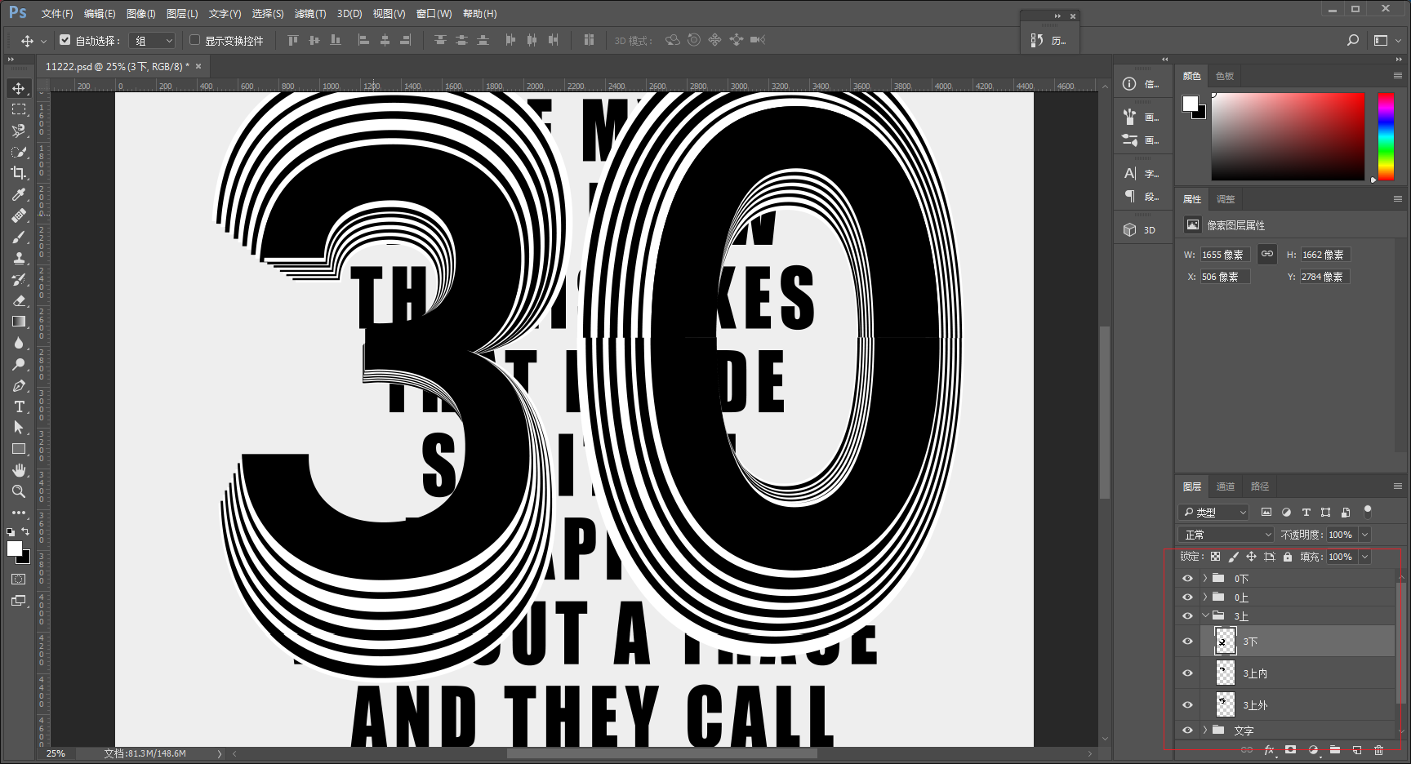This screenshot has height=764, width=1411.
Task: Open the 3D panel icon
Action: click(1140, 230)
